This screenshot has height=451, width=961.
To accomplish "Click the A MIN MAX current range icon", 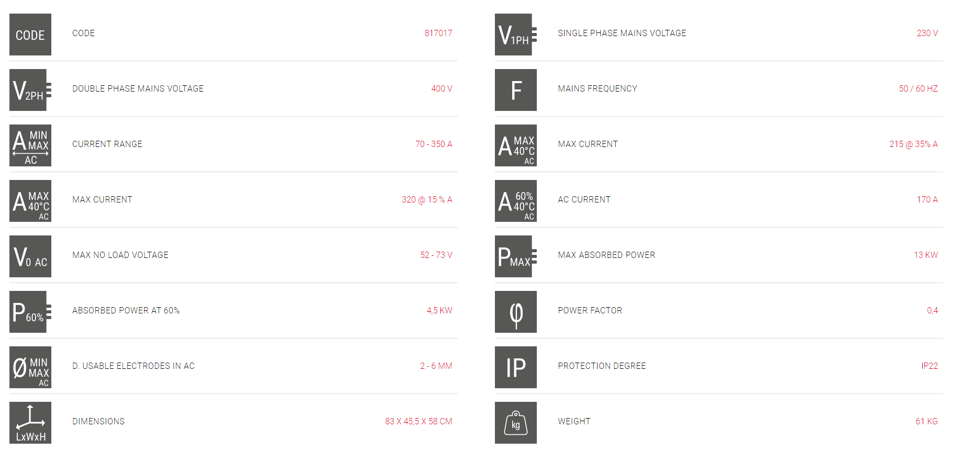I will click(x=30, y=145).
